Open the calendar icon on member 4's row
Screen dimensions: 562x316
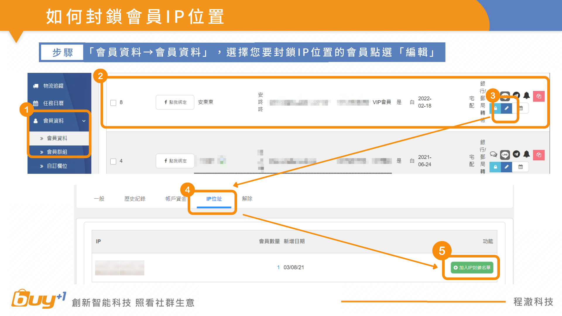tap(520, 167)
